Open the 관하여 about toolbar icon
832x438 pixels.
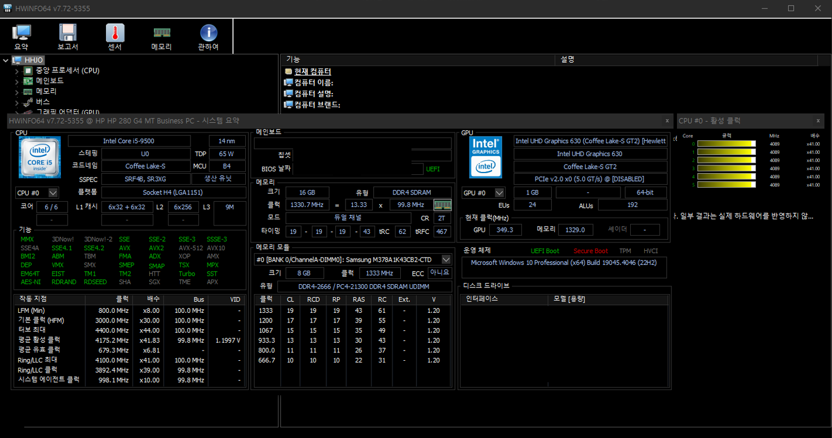(209, 38)
